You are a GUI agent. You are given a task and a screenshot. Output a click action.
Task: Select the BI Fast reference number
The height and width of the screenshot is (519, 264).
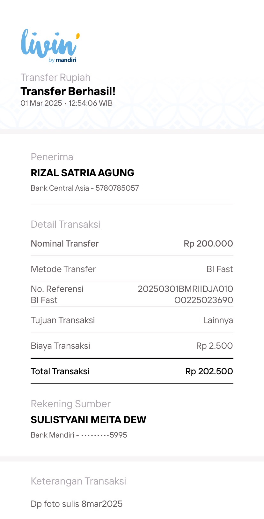point(185,294)
